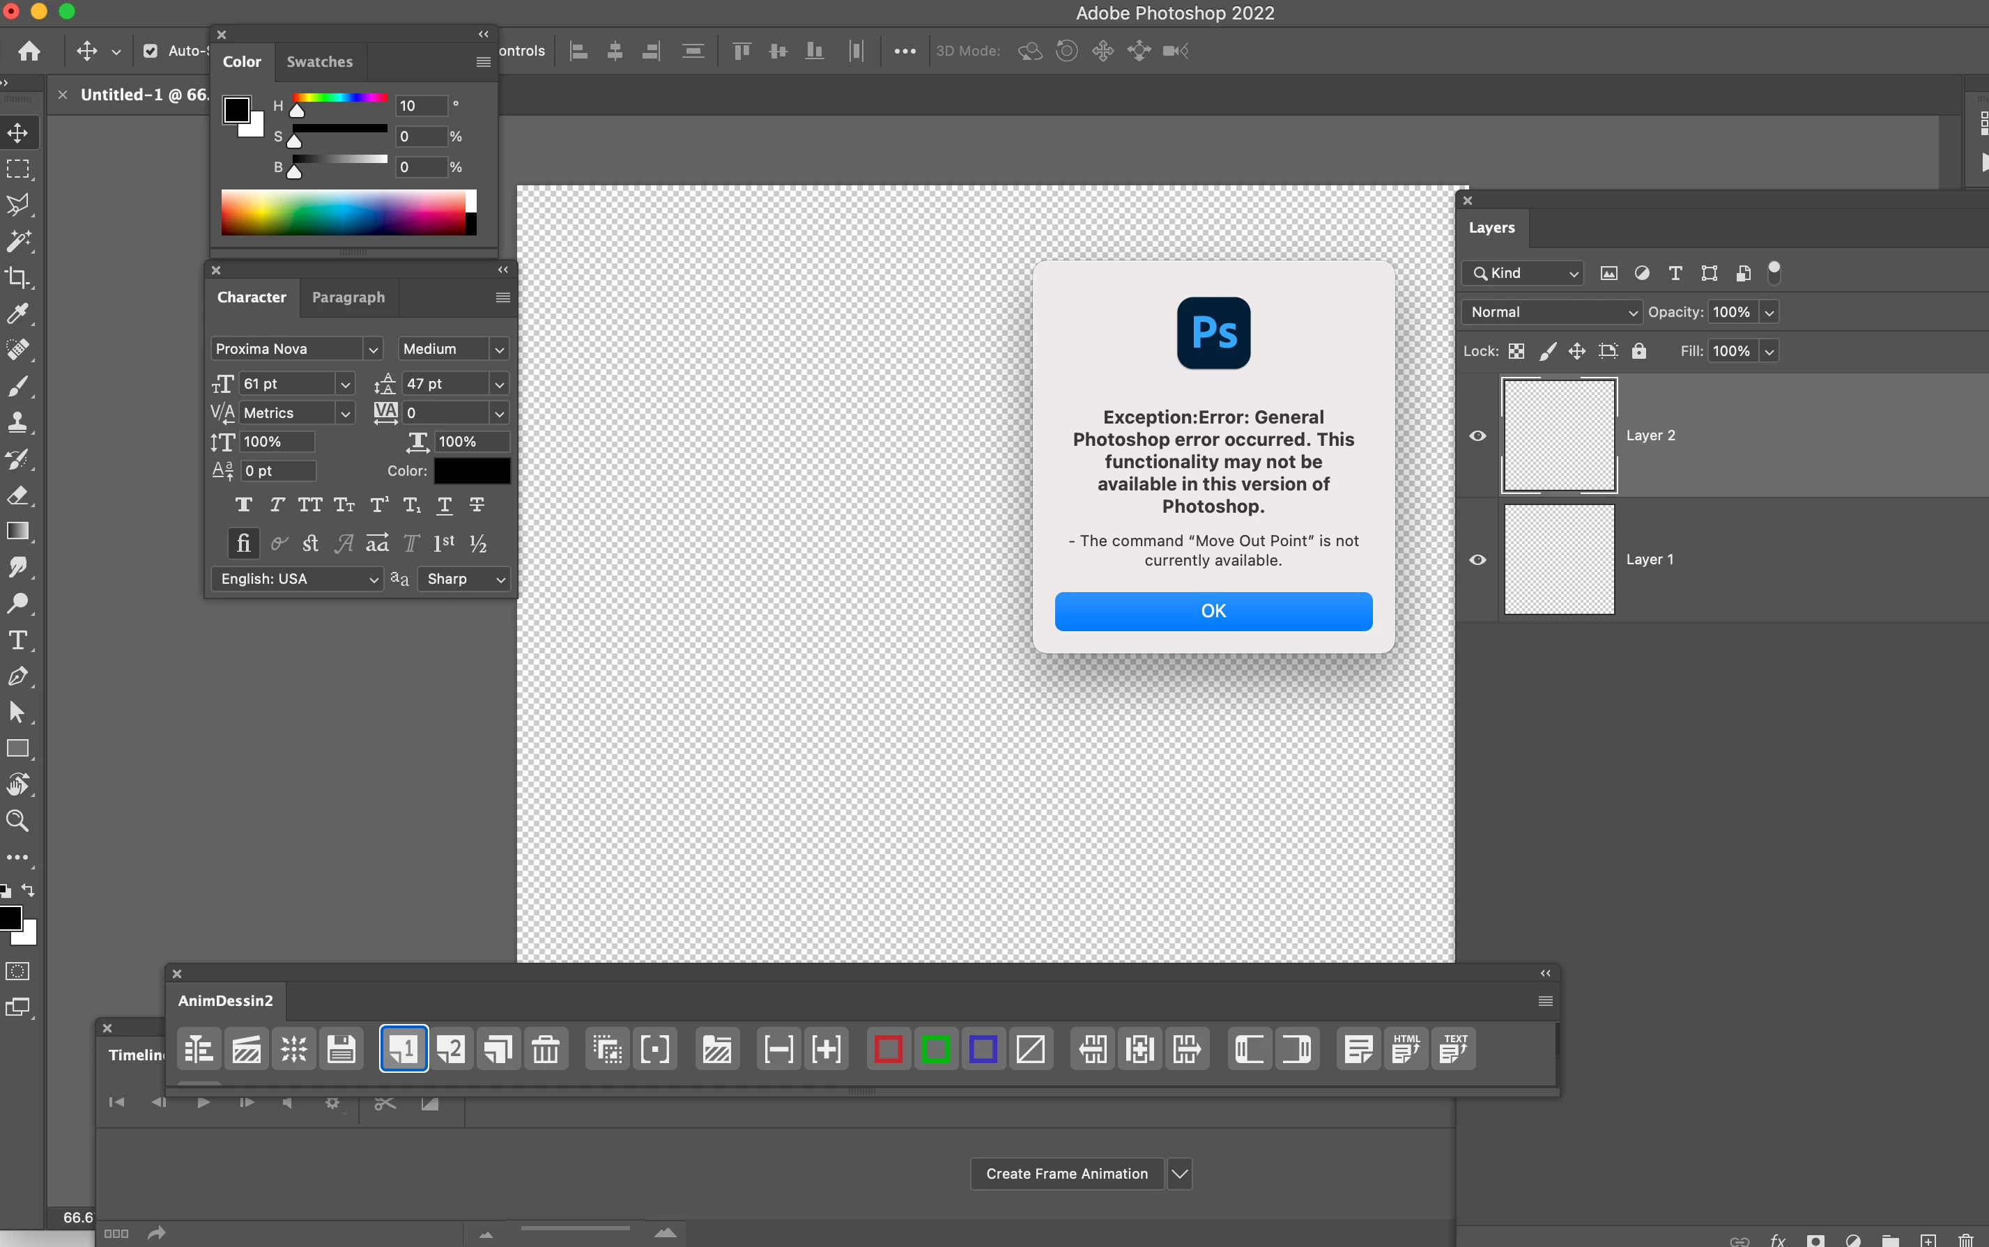Uncheck the Auto-Select checkbox
This screenshot has width=1989, height=1247.
[150, 51]
